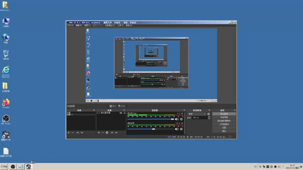Open the View (视图) menu in OBS
This screenshot has height=170, width=303.
point(87,25)
